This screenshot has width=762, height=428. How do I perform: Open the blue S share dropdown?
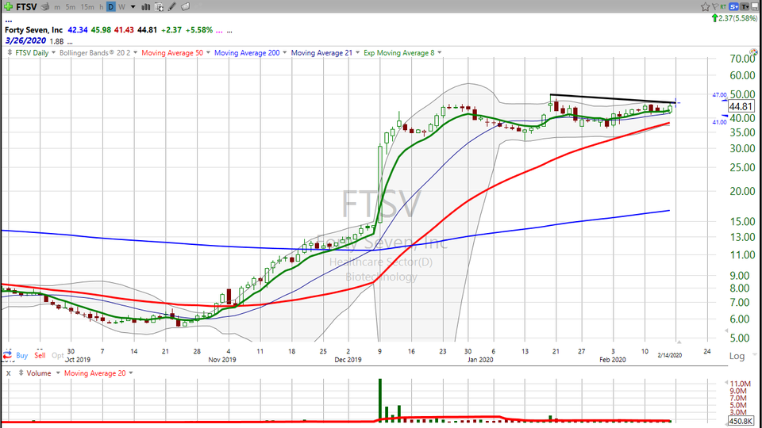coord(733,6)
